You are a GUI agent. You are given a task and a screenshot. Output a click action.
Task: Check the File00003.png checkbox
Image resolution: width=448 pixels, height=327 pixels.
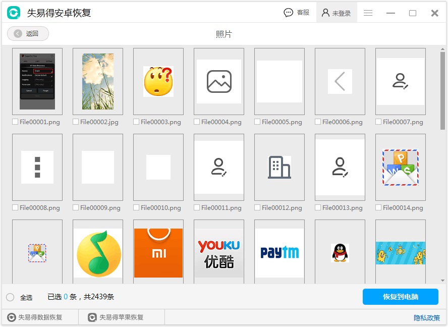coord(136,122)
